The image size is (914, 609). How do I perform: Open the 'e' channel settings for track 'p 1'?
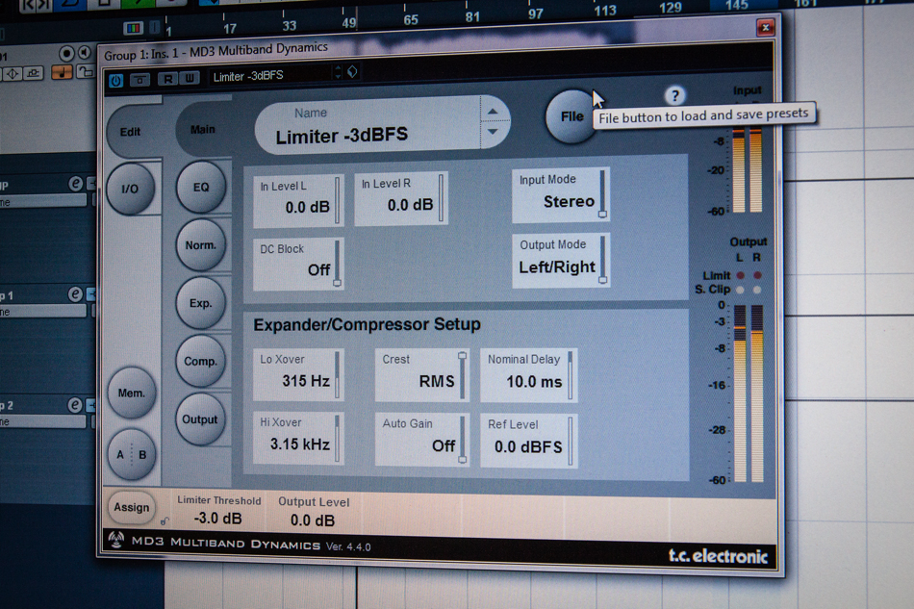point(75,295)
